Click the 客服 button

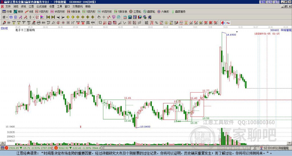(263, 2)
